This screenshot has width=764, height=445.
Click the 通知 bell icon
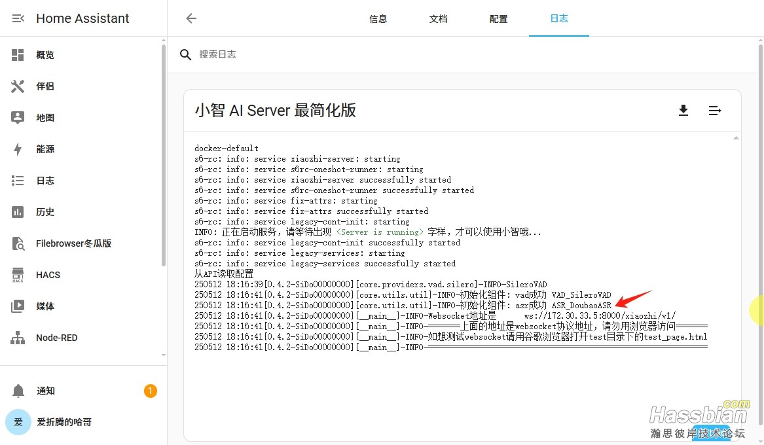(x=18, y=391)
